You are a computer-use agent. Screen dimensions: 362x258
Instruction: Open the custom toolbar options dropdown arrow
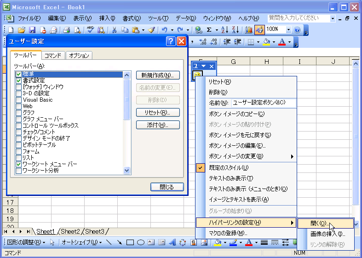point(204,66)
